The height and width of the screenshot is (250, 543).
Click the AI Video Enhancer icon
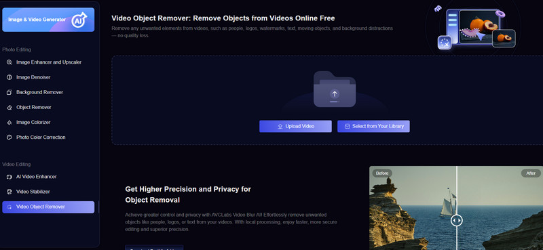pyautogui.click(x=10, y=177)
